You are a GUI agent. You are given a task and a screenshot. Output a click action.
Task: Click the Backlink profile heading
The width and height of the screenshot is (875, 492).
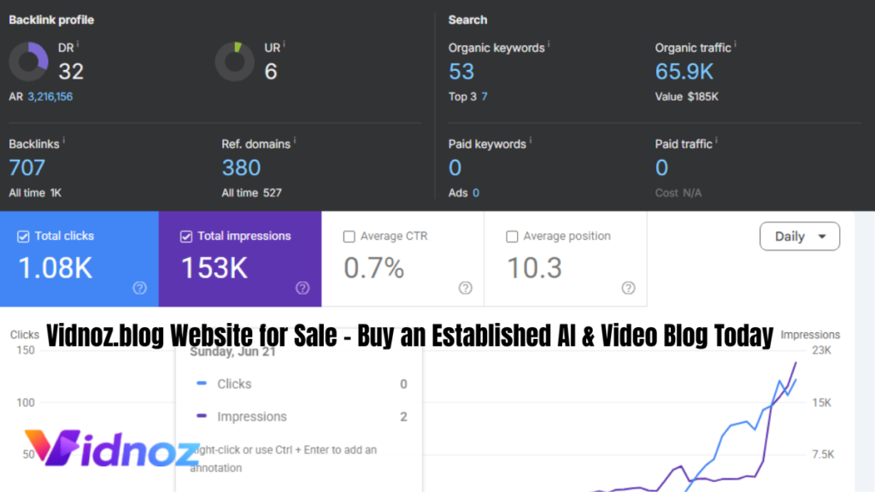point(51,20)
